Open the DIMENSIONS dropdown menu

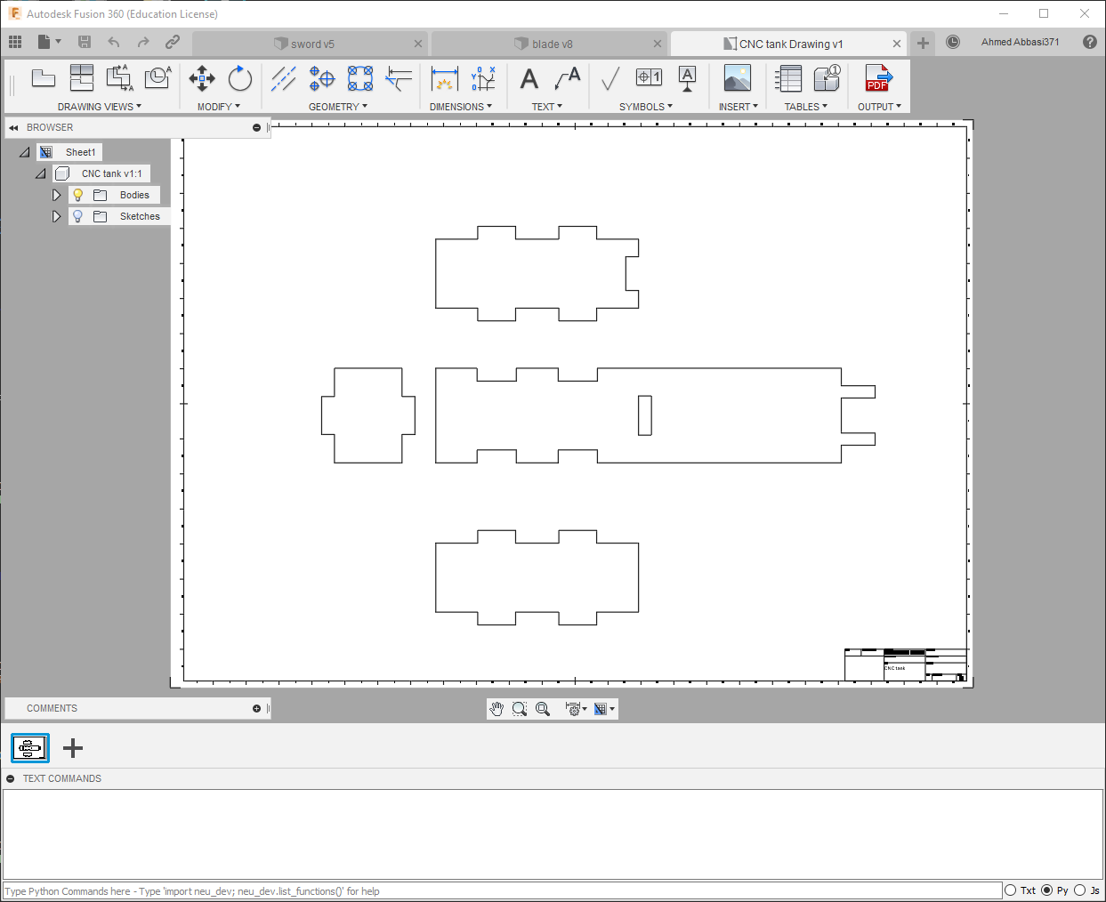click(x=461, y=107)
